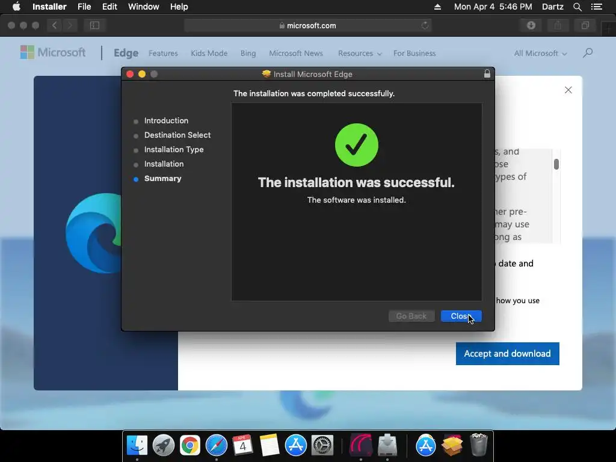Open Google Chrome from Dock
The width and height of the screenshot is (616, 462).
(x=189, y=446)
